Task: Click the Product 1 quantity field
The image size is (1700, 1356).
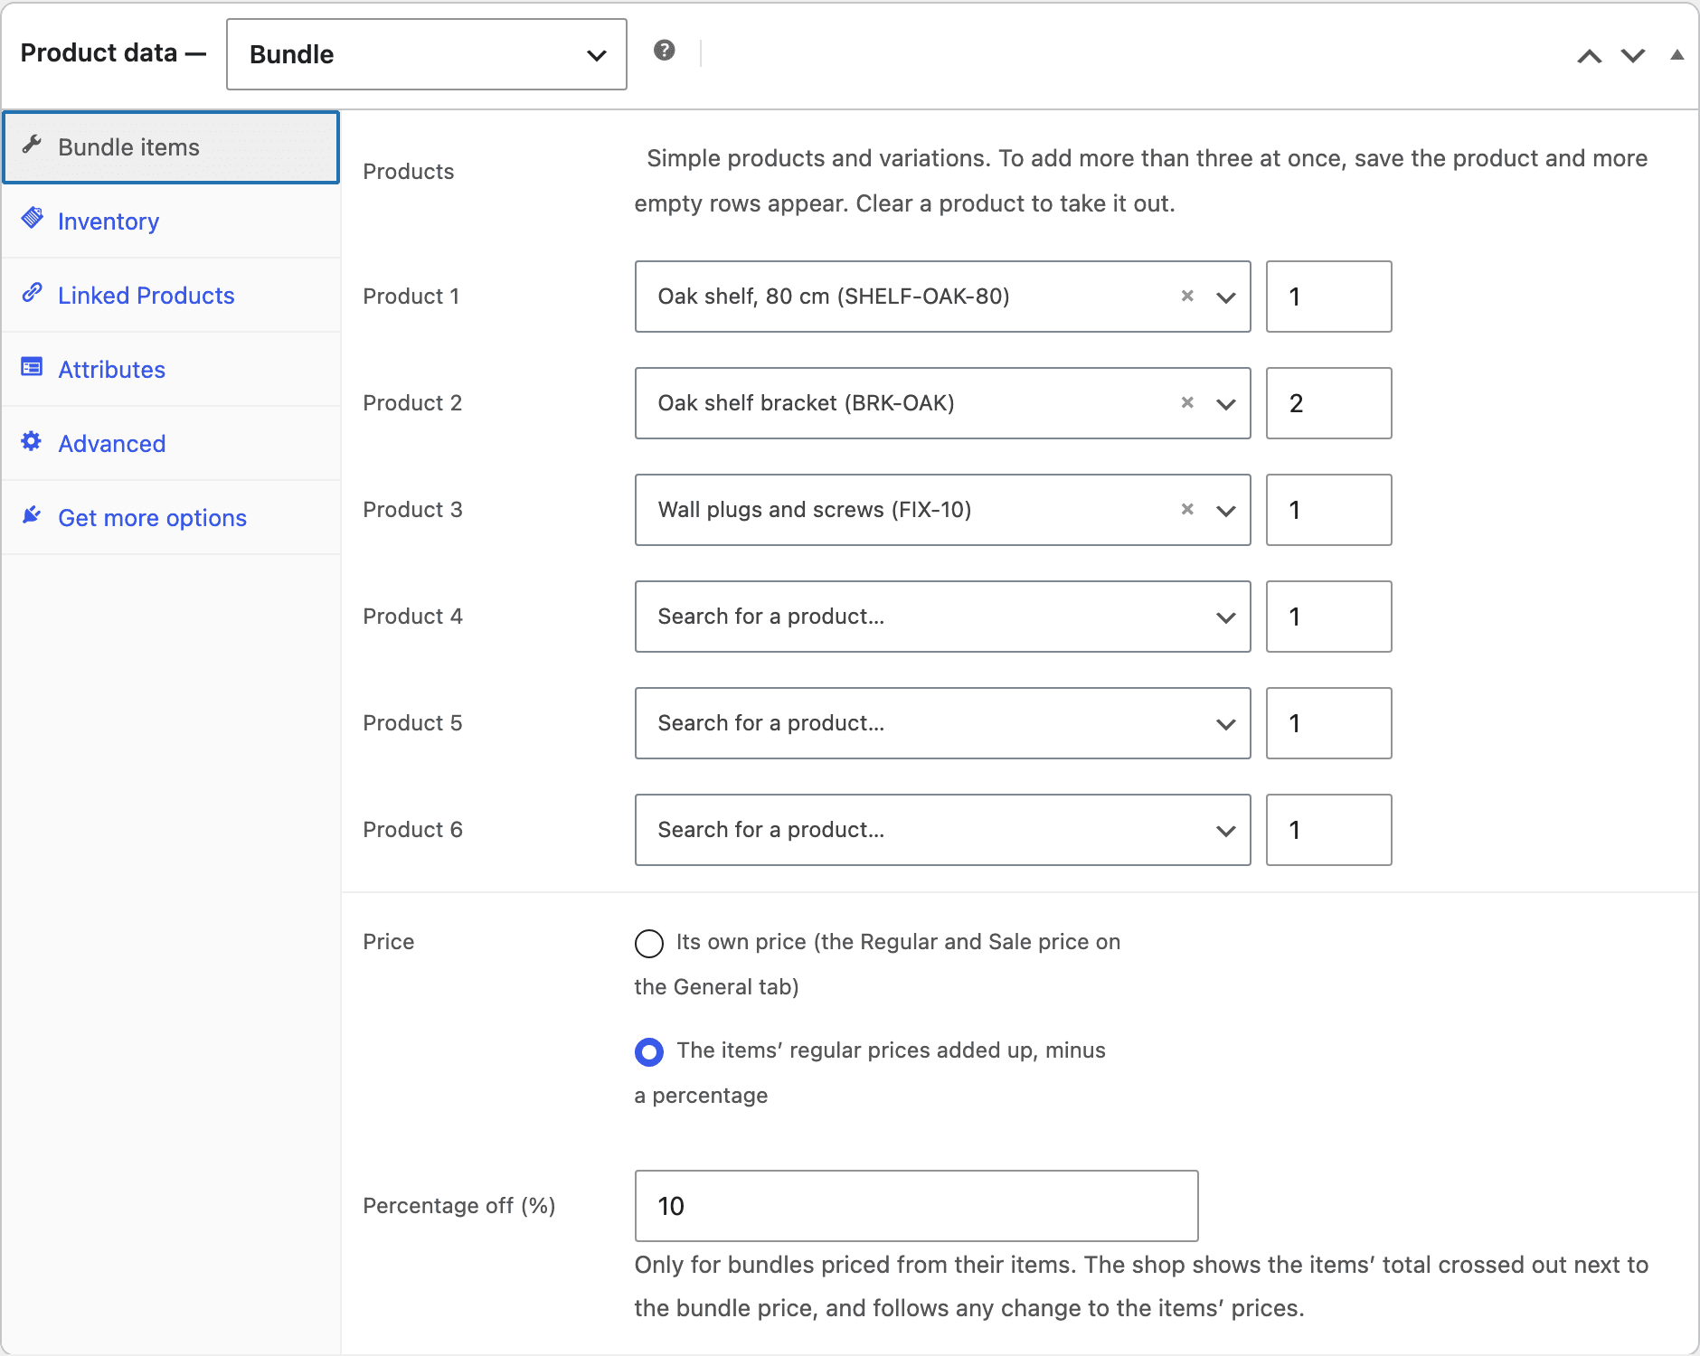Action: pyautogui.click(x=1329, y=297)
